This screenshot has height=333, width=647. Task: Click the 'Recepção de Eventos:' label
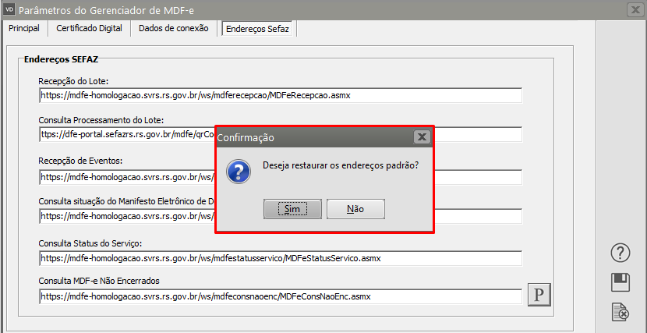coord(80,160)
